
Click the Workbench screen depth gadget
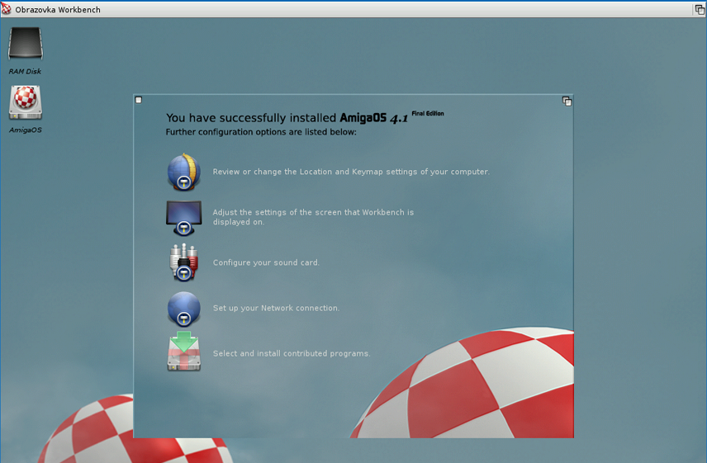700,9
